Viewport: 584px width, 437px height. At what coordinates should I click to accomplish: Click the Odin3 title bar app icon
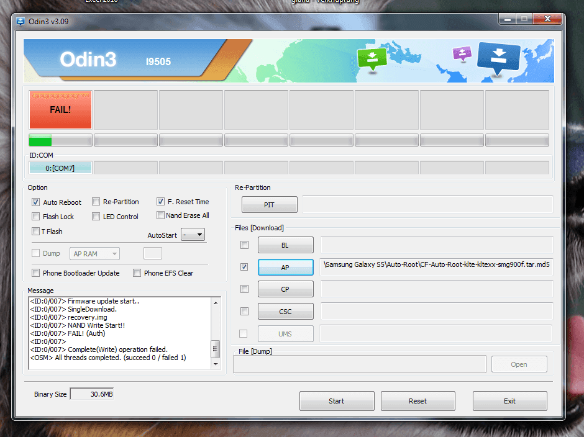coord(21,22)
